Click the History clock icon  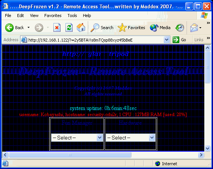coord(180,28)
